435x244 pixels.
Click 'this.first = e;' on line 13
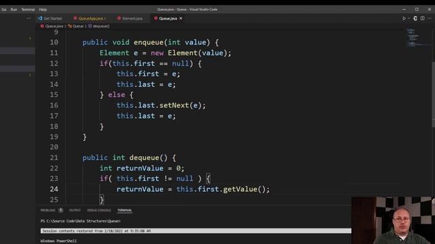coord(148,74)
